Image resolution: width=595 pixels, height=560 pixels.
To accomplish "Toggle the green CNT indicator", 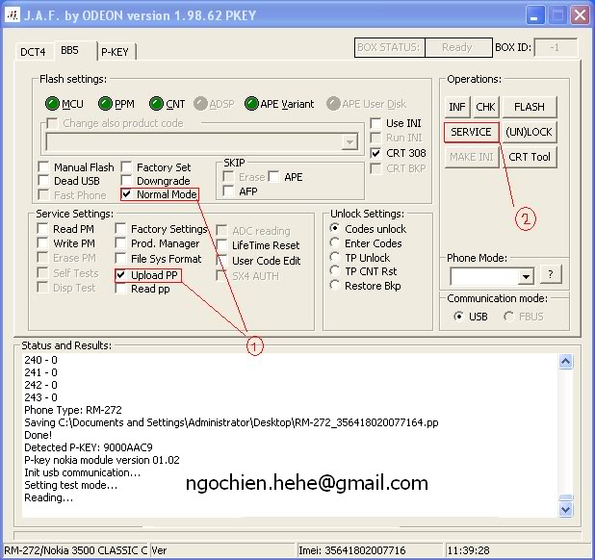I will coord(154,103).
